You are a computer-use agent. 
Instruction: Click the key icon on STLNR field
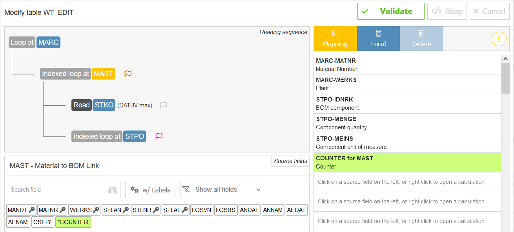(156, 210)
